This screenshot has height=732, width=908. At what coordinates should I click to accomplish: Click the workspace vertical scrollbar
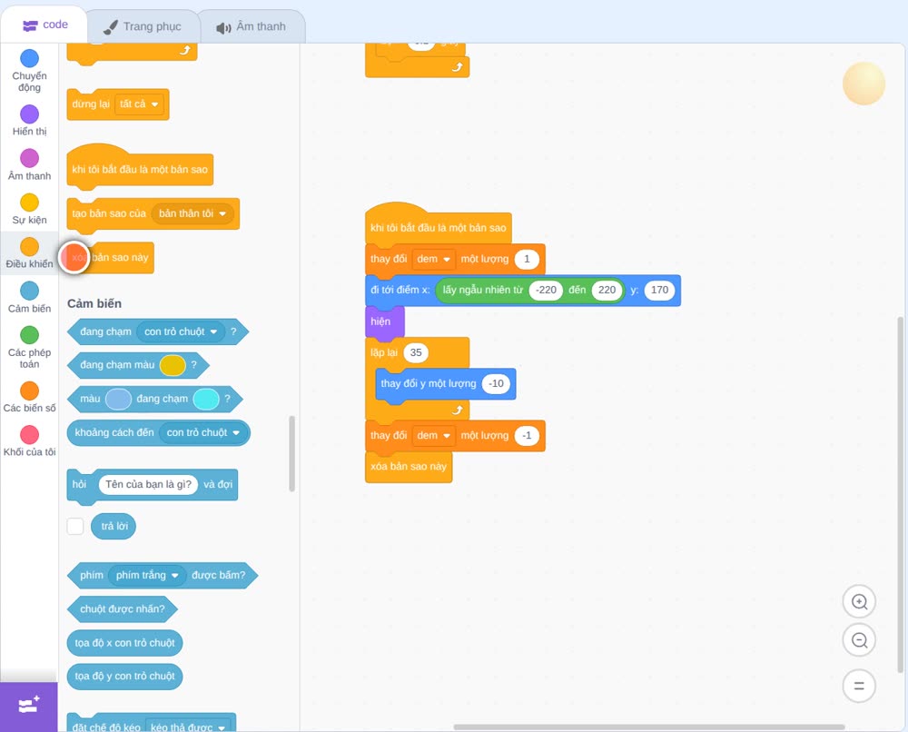point(900,495)
